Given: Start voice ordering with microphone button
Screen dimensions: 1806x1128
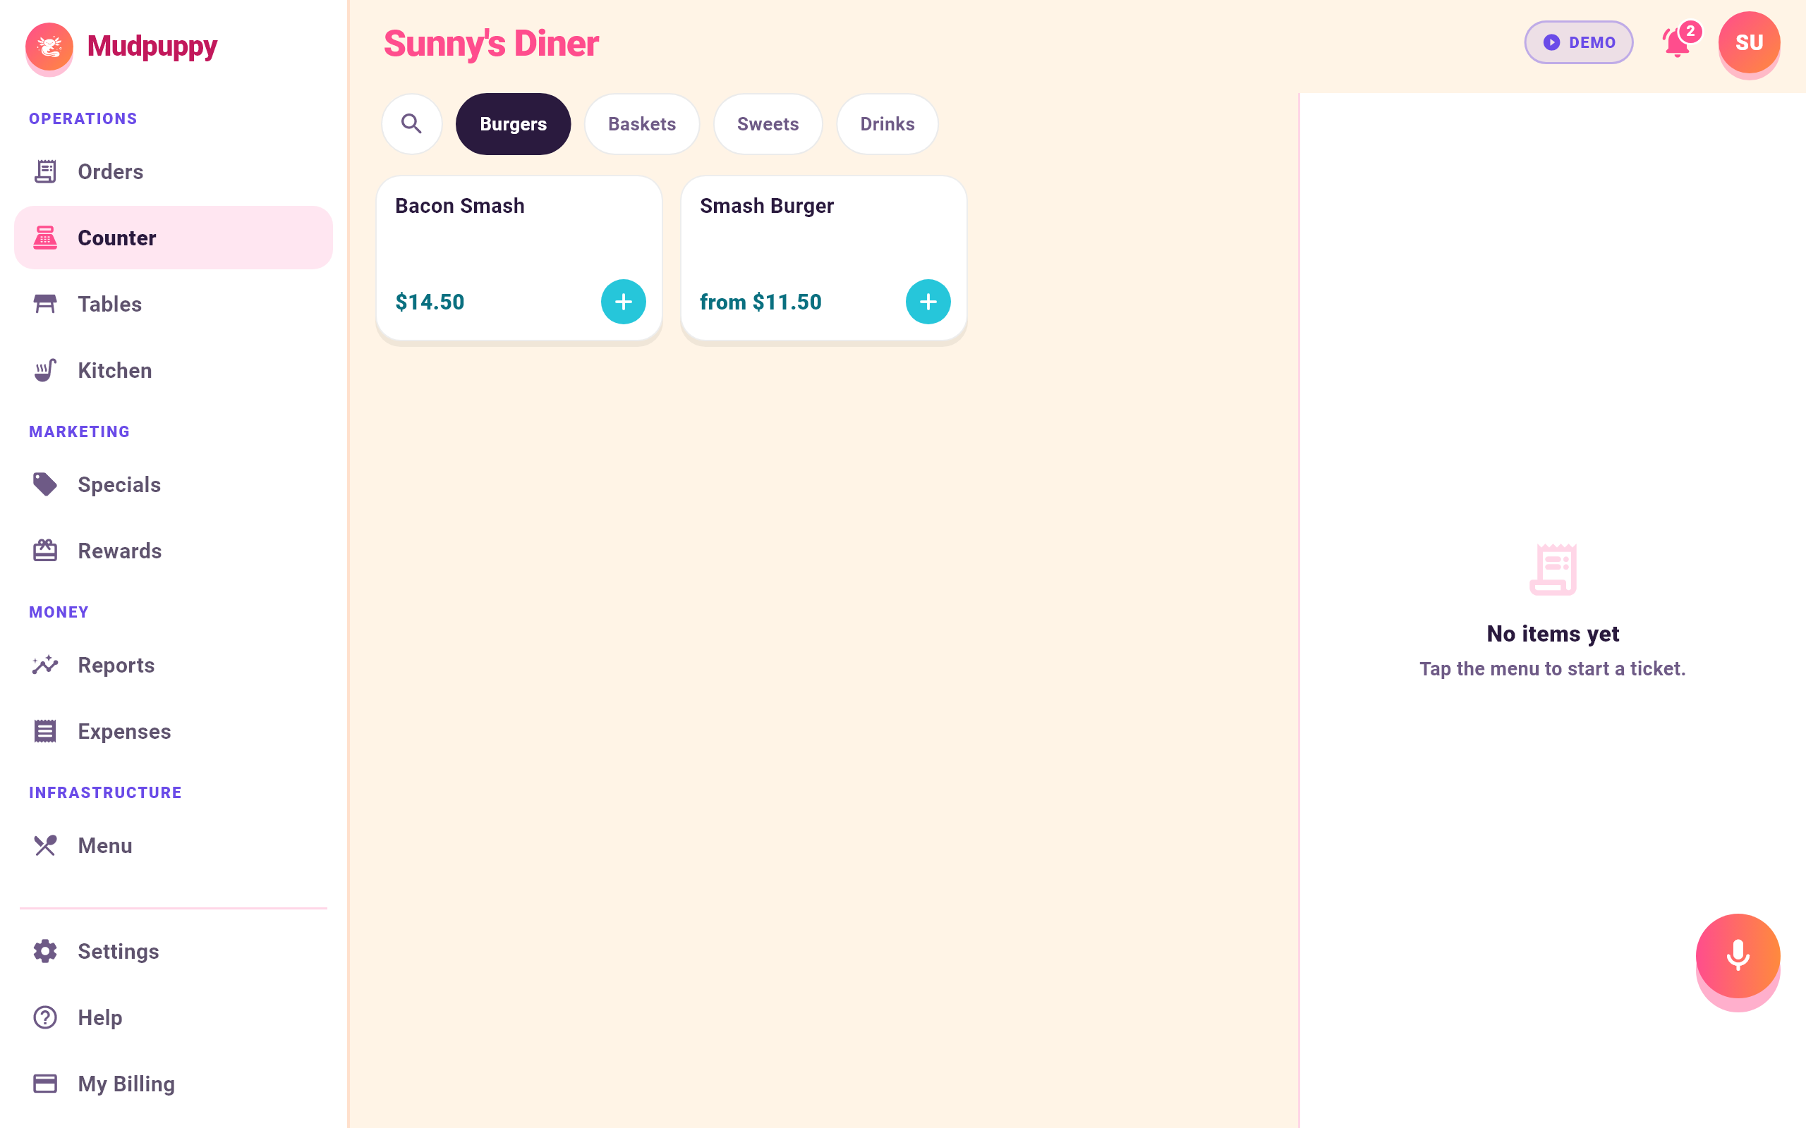Looking at the screenshot, I should 1738,956.
